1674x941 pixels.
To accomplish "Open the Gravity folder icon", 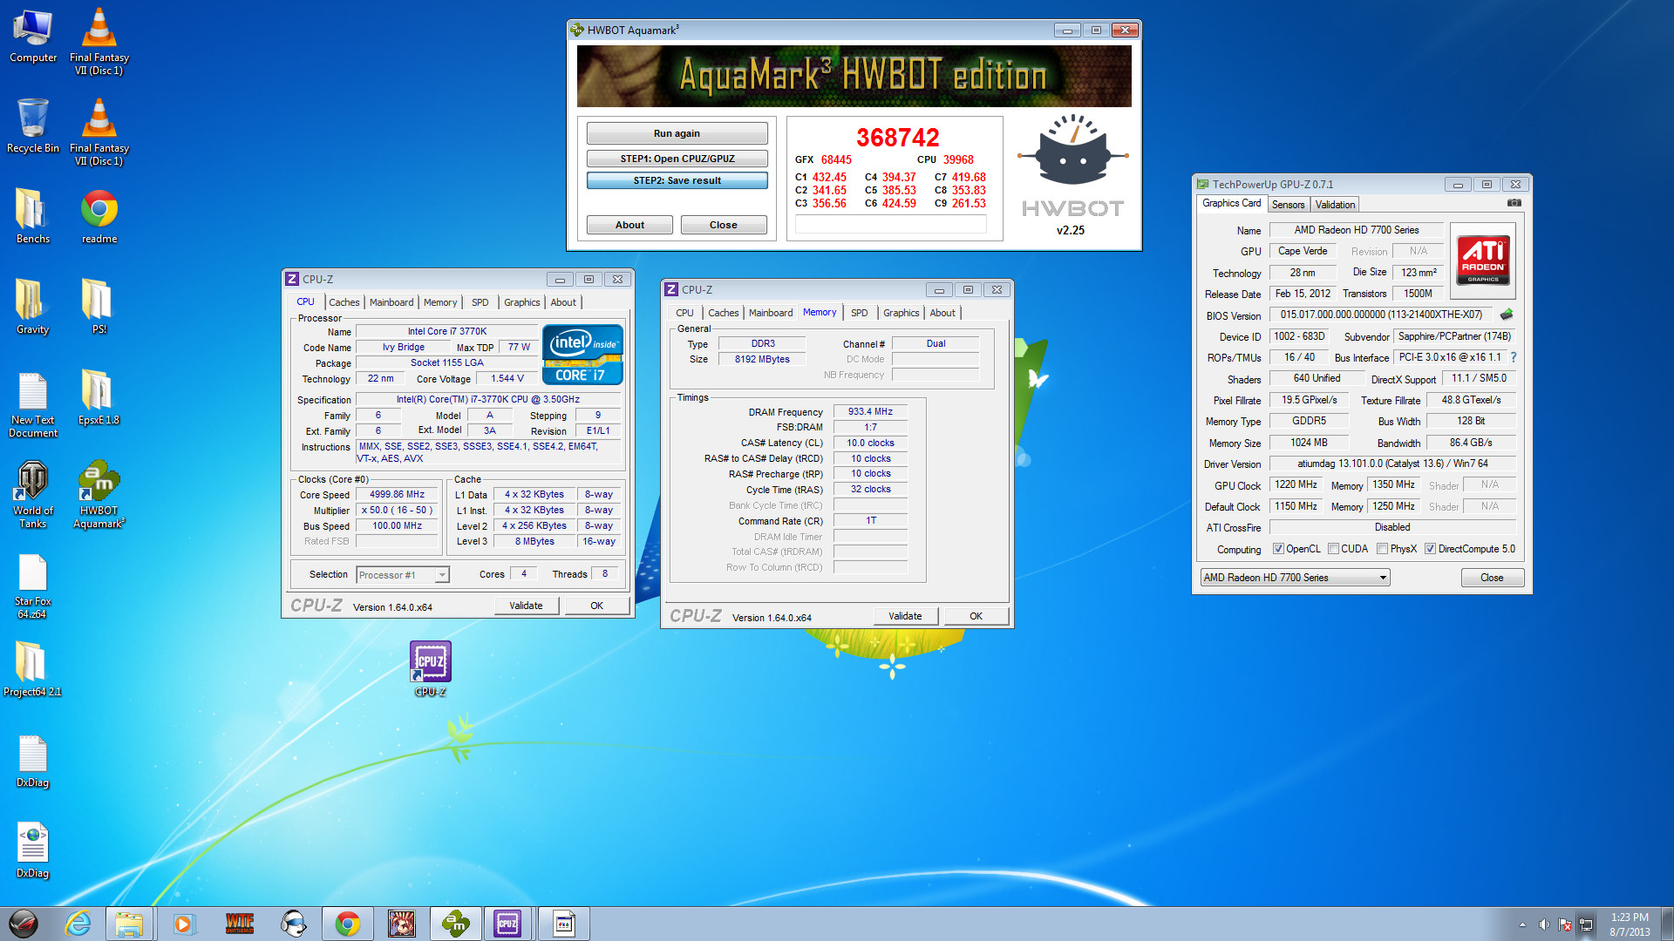I will click(33, 308).
